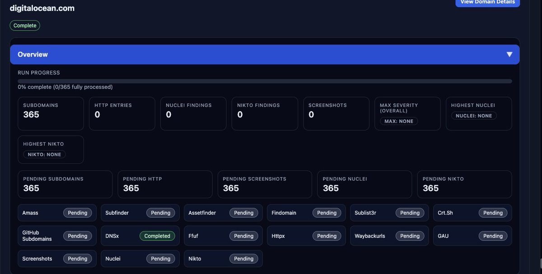This screenshot has width=542, height=274.
Task: Click the GitHub Subdomains tool name
Action: 37,236
